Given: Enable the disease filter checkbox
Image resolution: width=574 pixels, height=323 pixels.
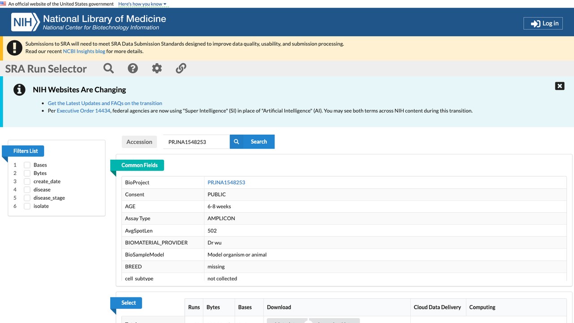Looking at the screenshot, I should pos(27,190).
